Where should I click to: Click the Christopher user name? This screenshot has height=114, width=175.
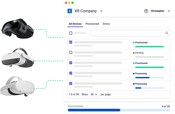click(x=157, y=11)
